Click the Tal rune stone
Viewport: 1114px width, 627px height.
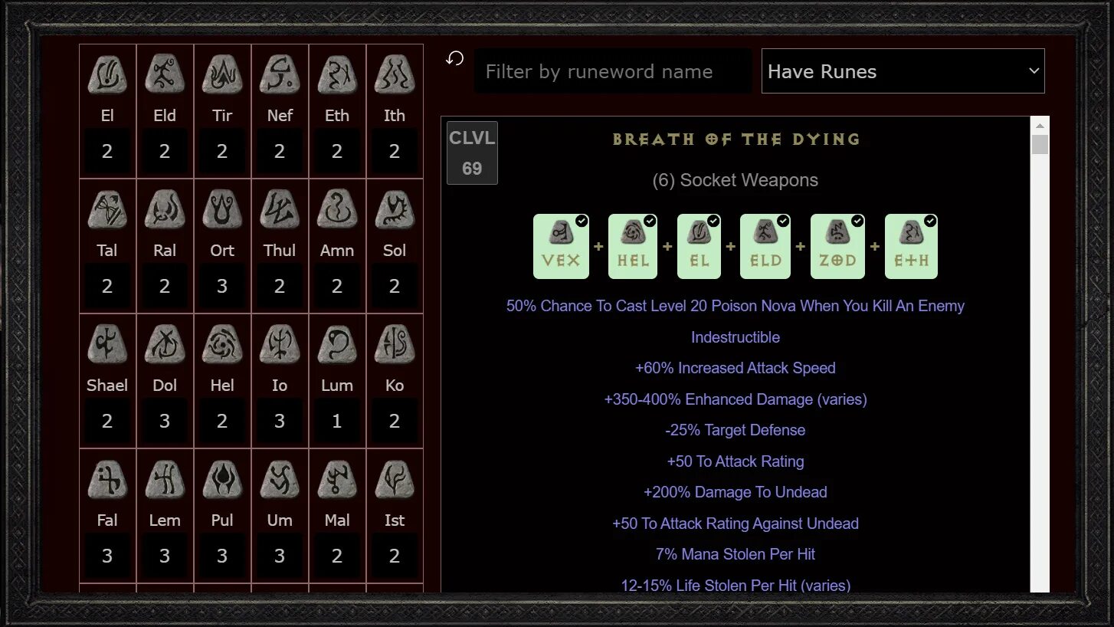tap(107, 210)
